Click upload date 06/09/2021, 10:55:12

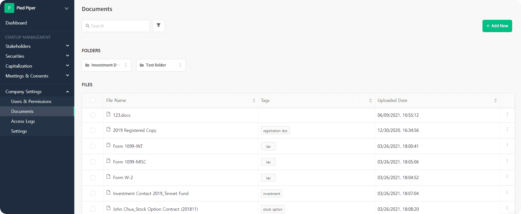coord(398,115)
